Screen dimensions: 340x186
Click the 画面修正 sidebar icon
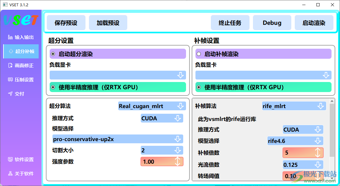point(10,65)
